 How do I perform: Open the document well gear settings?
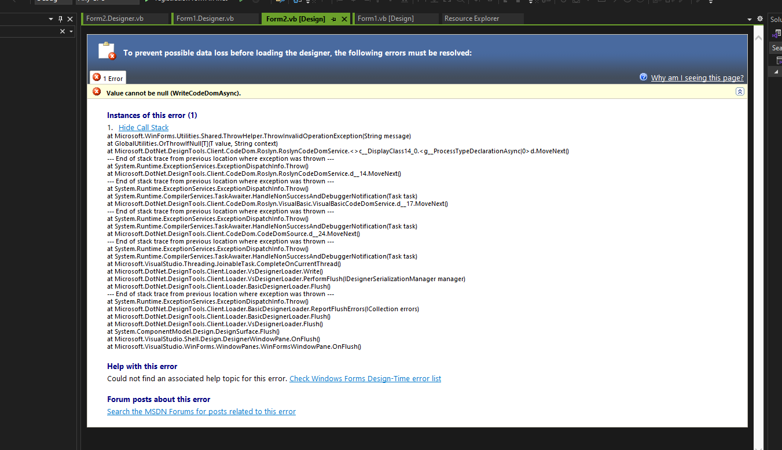pyautogui.click(x=760, y=19)
